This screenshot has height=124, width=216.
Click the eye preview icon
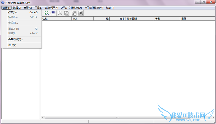click(x=80, y=13)
